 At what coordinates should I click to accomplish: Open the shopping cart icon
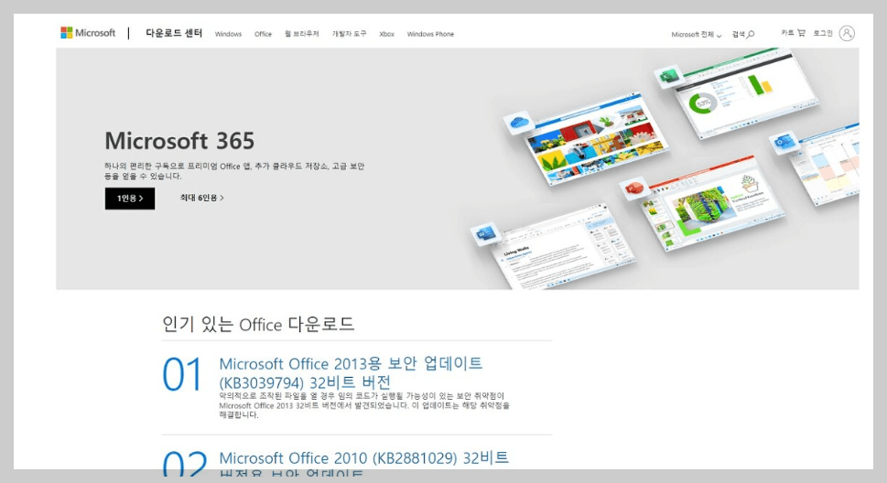802,33
